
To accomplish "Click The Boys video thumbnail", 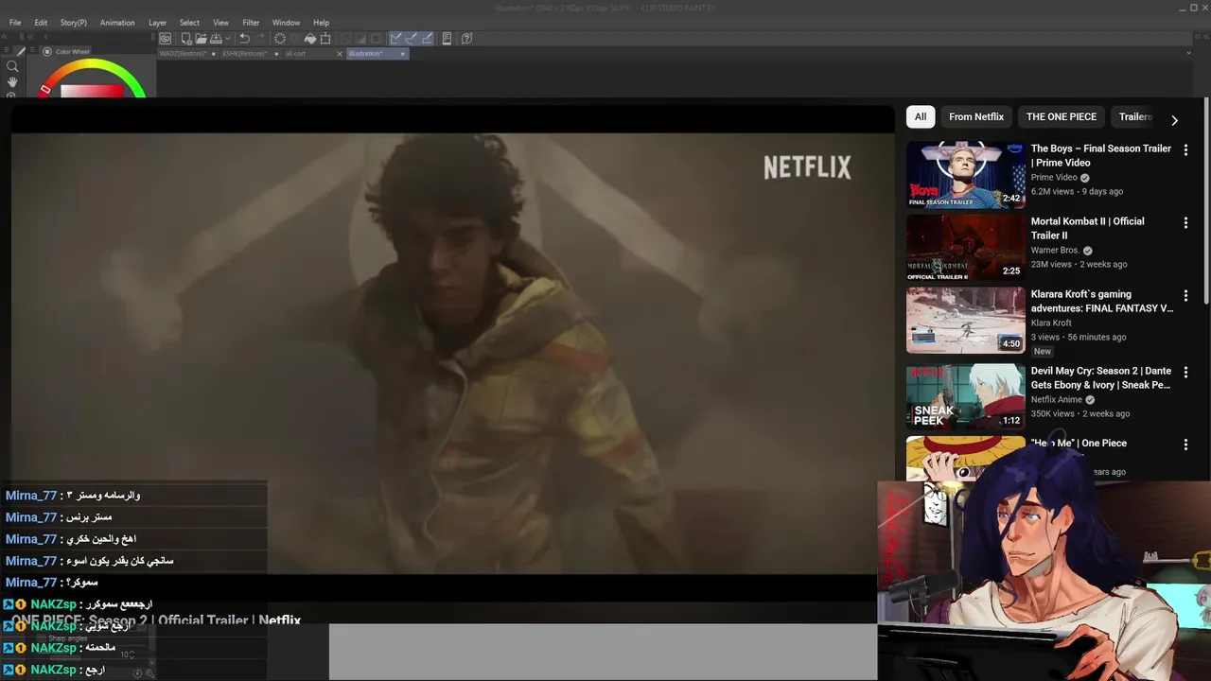I will click(x=966, y=174).
